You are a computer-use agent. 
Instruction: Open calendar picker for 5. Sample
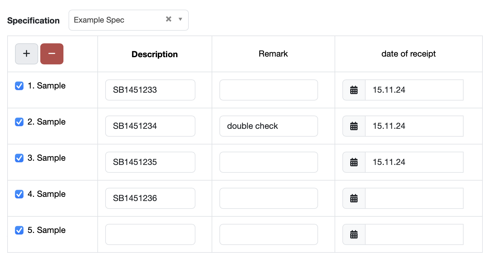pos(354,234)
